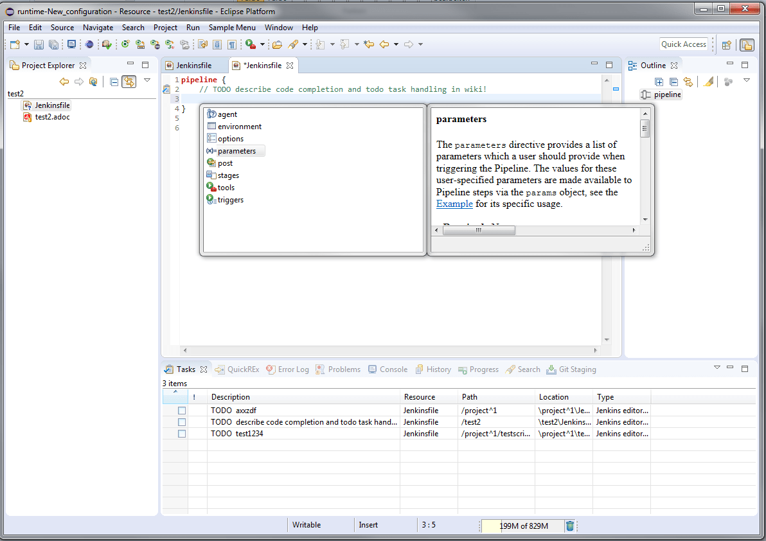766x541 pixels.
Task: Check the checkbox for TODO axxzdf task
Action: 182,410
